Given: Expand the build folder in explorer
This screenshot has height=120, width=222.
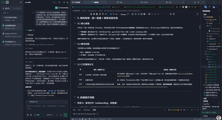Looking at the screenshot, I should click(x=210, y=23).
